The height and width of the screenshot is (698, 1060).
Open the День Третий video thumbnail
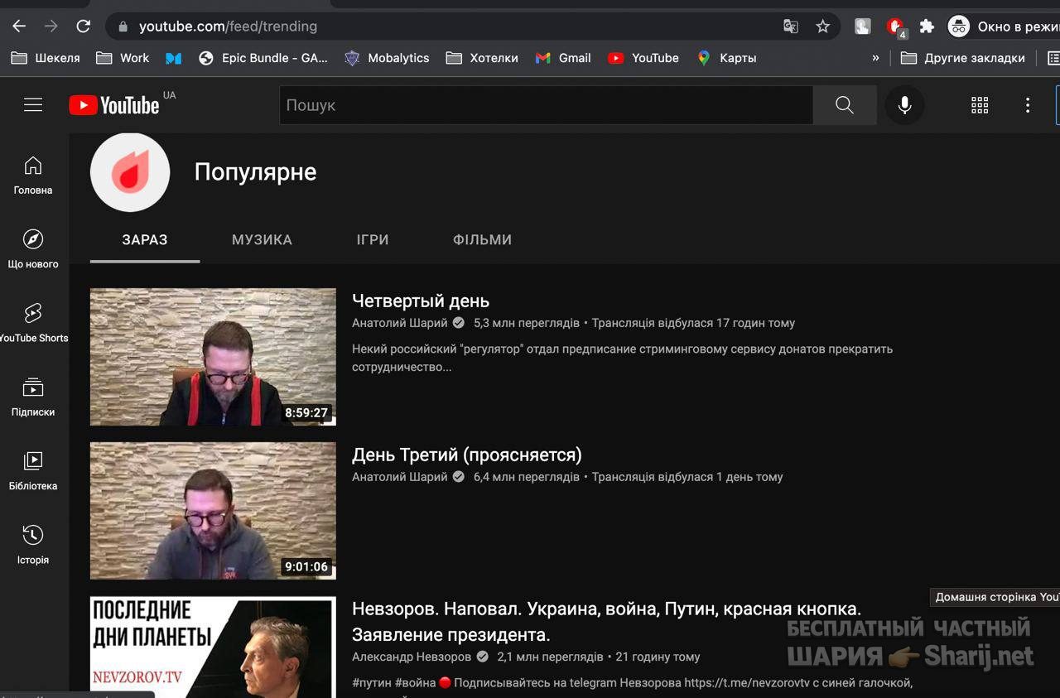[x=213, y=511]
